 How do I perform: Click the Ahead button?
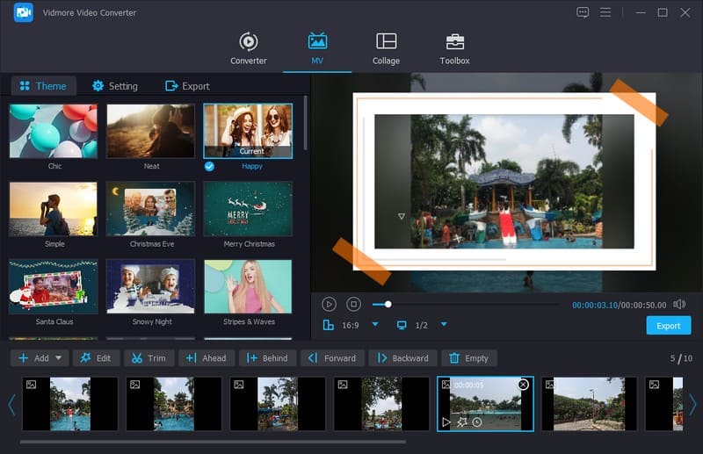(x=207, y=358)
